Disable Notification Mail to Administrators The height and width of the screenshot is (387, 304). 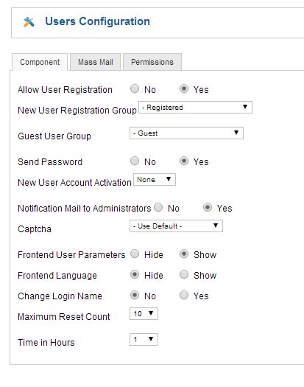coord(158,208)
